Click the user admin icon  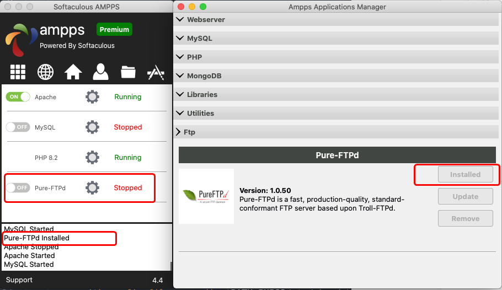pos(100,72)
